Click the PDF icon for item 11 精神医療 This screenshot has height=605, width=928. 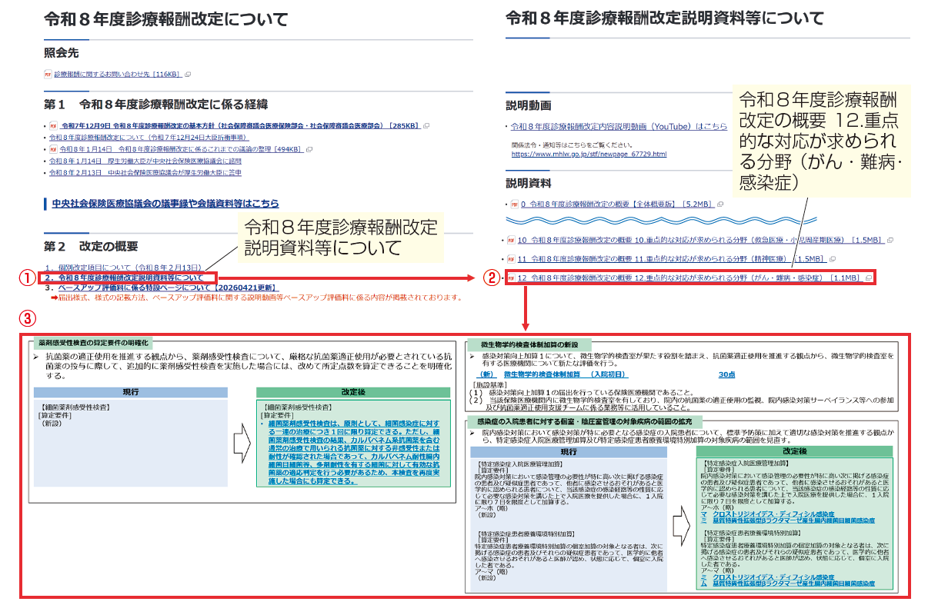coord(510,259)
